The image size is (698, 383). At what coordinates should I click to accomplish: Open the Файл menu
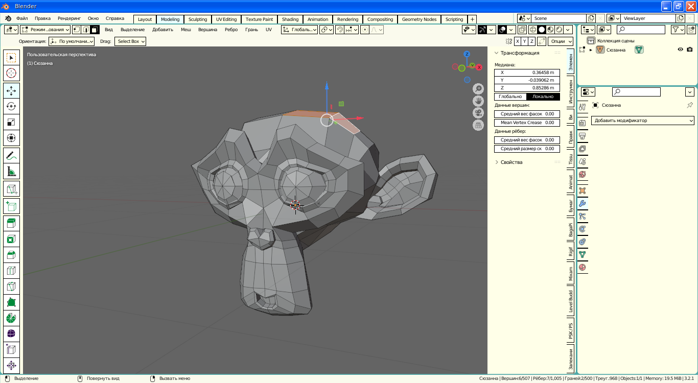pyautogui.click(x=22, y=18)
